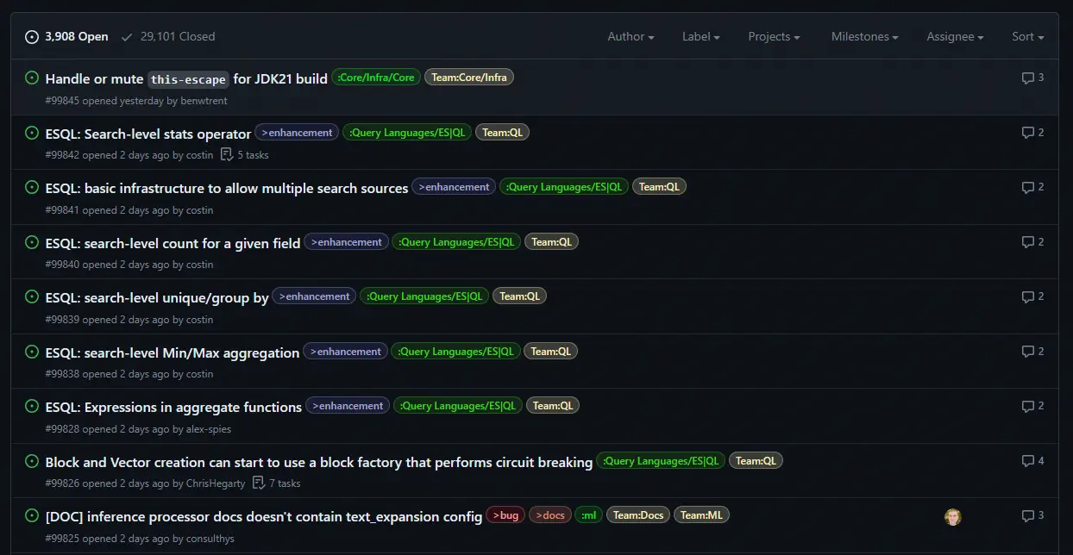Screen dimensions: 1073x555
Task: Click the red '>bug' label
Action: [505, 515]
